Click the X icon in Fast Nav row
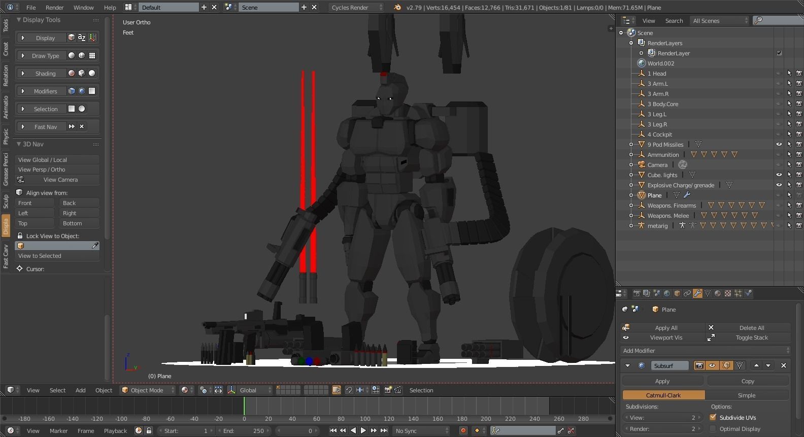 (x=82, y=126)
